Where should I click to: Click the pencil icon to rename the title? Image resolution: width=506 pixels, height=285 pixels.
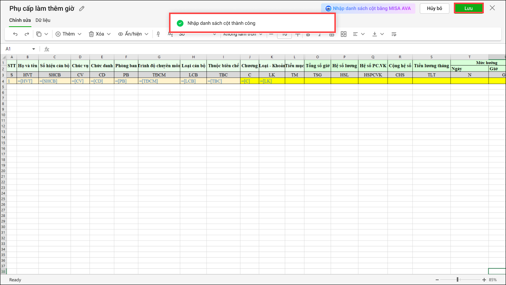(x=82, y=9)
